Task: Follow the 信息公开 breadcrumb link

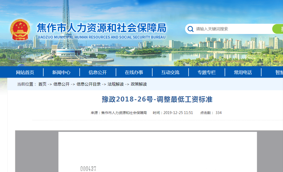Action: pos(61,84)
